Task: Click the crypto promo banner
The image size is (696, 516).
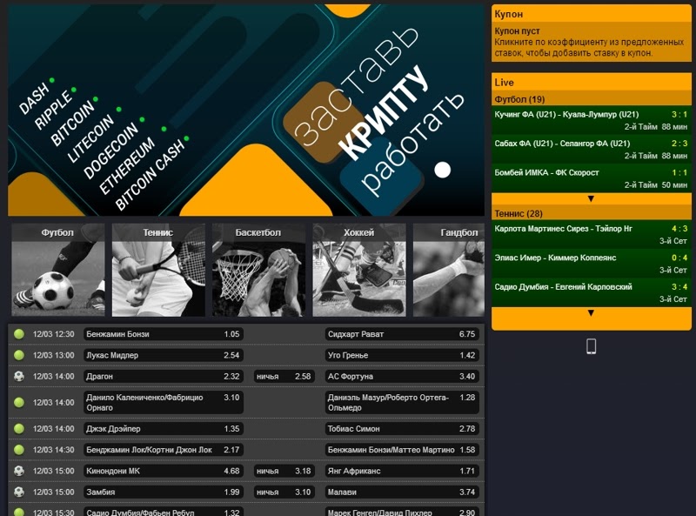Action: tap(246, 110)
